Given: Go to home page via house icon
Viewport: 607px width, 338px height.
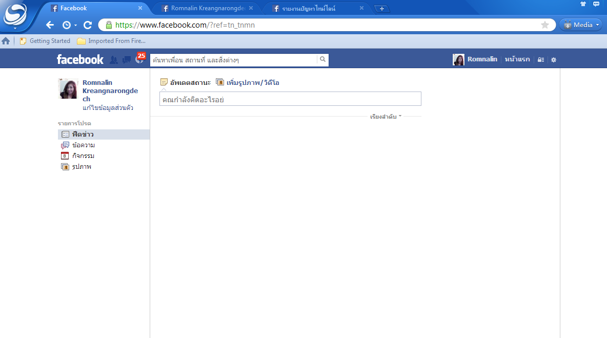Looking at the screenshot, I should click(x=6, y=41).
